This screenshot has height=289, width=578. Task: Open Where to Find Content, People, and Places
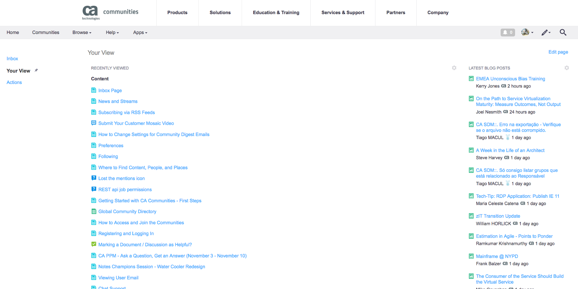coord(143,167)
